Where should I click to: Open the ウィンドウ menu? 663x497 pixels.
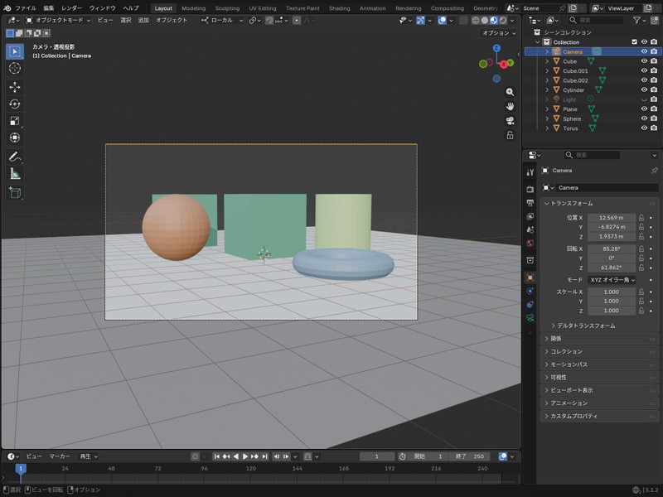pyautogui.click(x=102, y=8)
